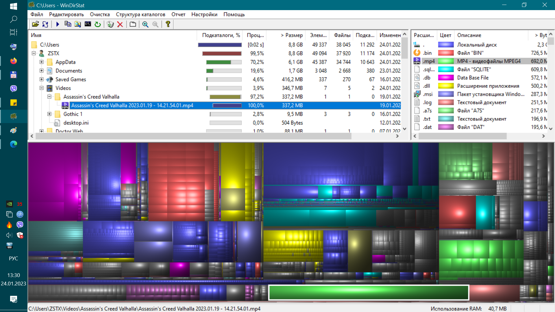Click the Open folder toolbar icon
This screenshot has height=312, width=555.
35,24
